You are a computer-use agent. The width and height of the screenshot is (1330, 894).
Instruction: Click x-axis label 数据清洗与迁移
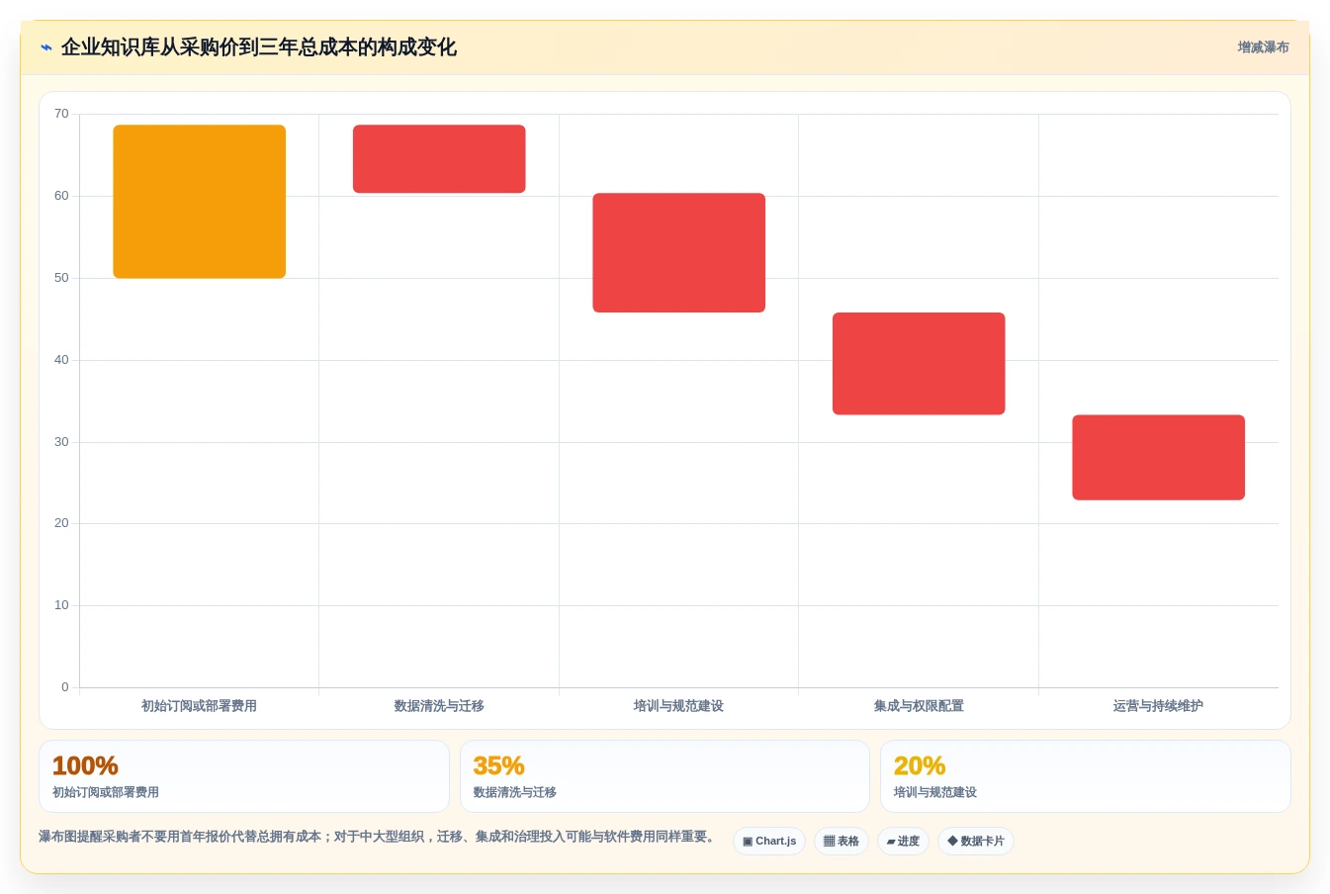tap(439, 706)
